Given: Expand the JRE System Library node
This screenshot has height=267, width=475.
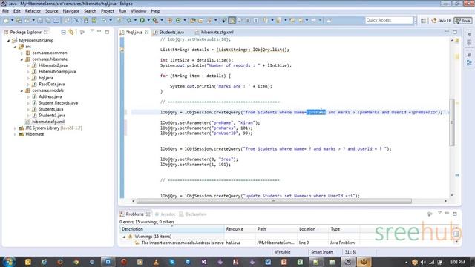Looking at the screenshot, I should tap(15, 128).
